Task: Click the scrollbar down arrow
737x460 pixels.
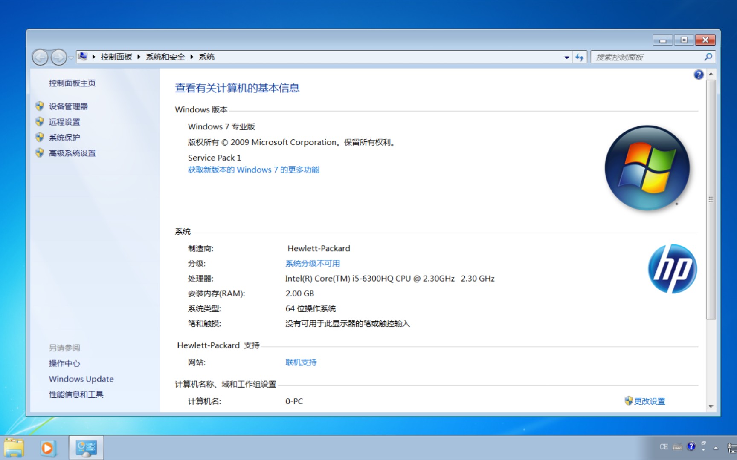Action: pyautogui.click(x=711, y=407)
